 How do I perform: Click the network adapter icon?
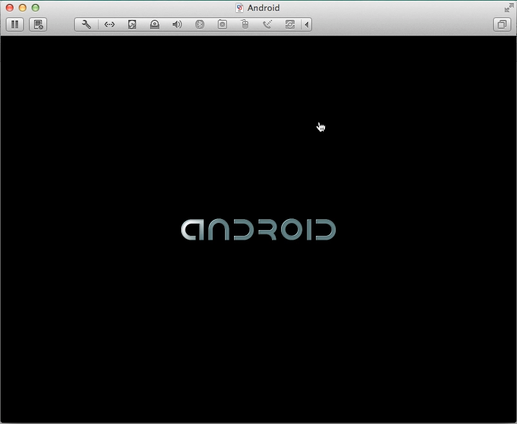110,24
